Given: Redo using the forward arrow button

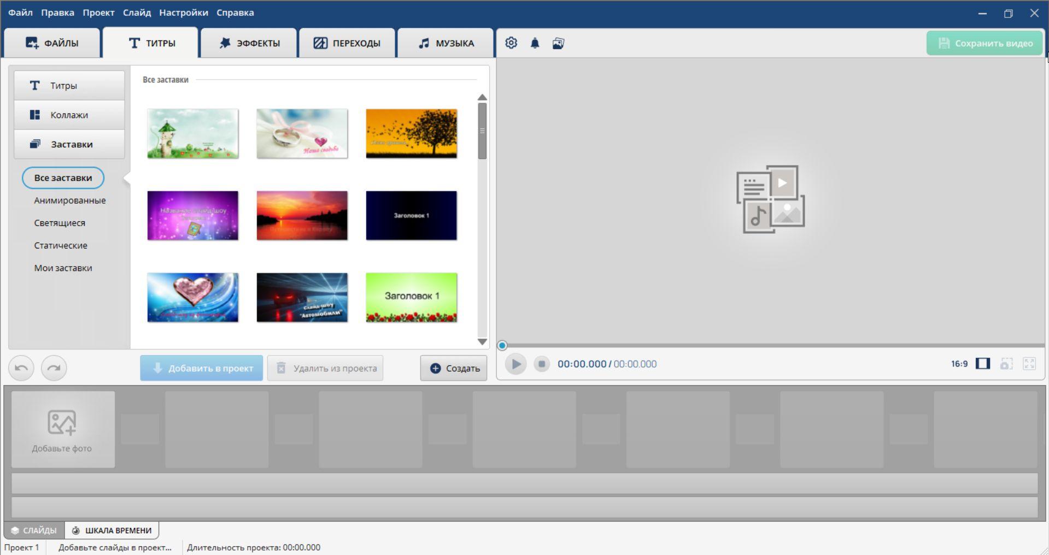Looking at the screenshot, I should tap(54, 368).
